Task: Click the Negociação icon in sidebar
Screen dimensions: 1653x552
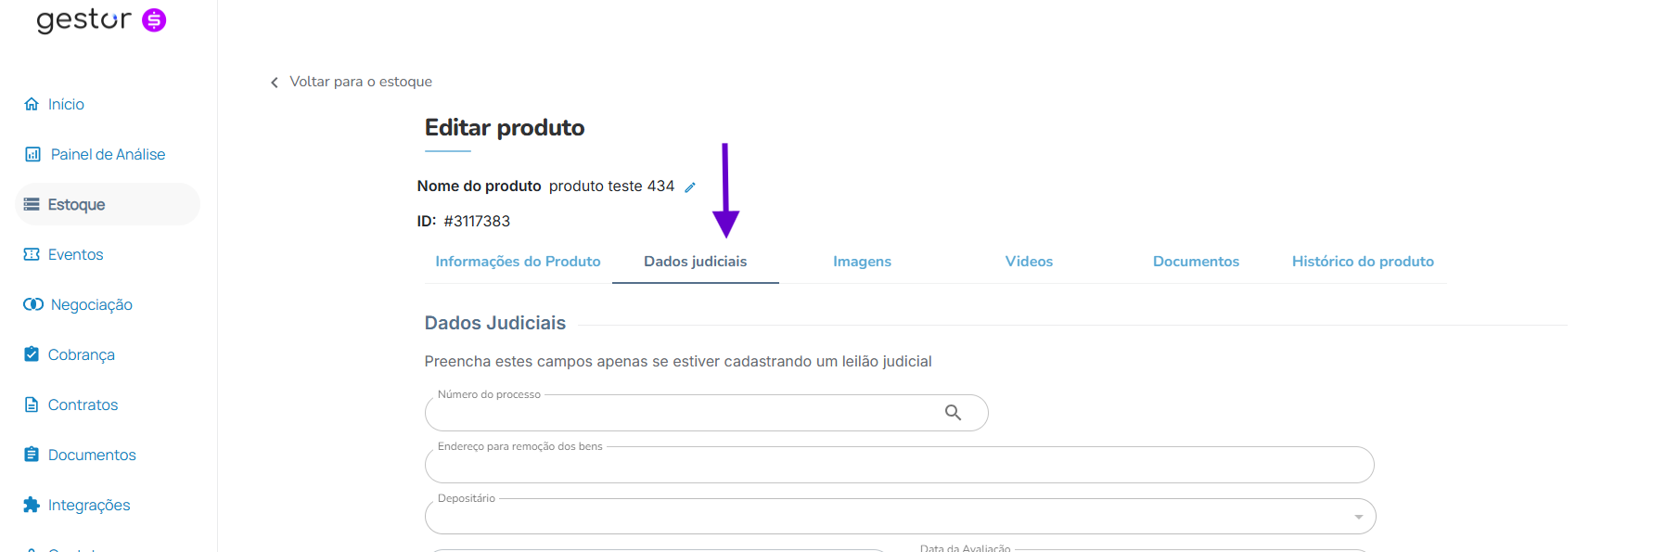Action: click(33, 304)
